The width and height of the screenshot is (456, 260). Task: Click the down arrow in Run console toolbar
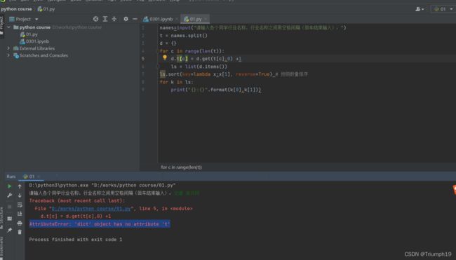(20, 196)
